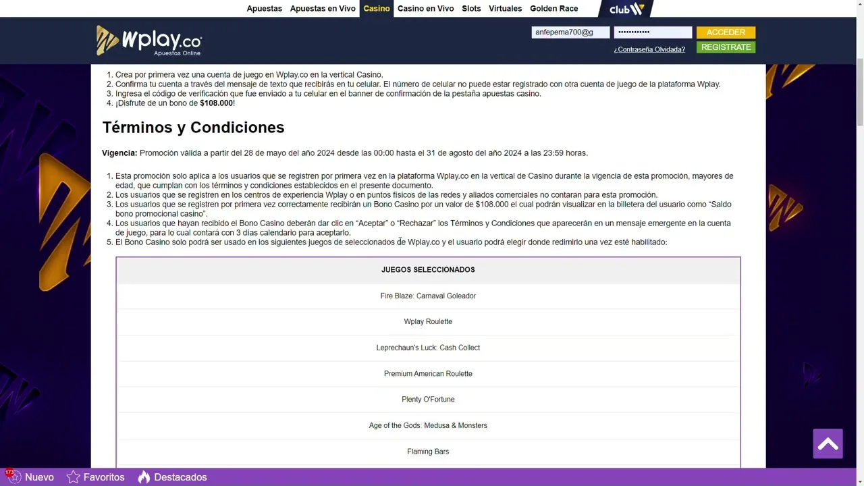The width and height of the screenshot is (864, 486).
Task: Open Golden Race from top menu
Action: point(553,9)
